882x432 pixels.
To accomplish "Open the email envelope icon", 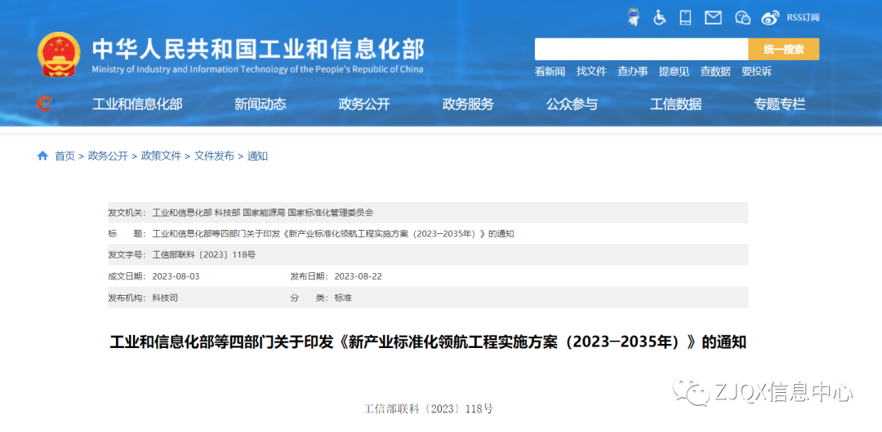I will pos(714,17).
